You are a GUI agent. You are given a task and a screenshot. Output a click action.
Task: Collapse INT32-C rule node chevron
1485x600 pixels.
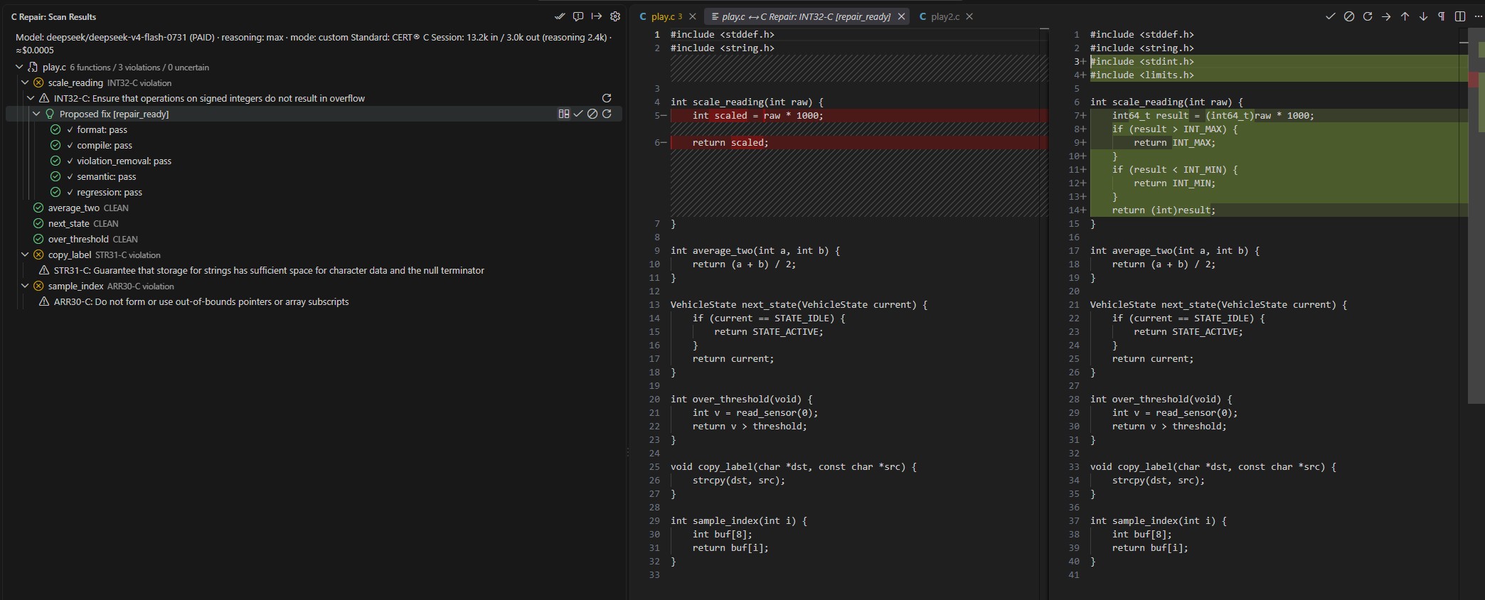[x=31, y=98]
